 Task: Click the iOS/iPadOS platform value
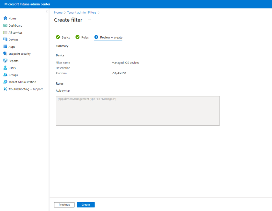(119, 73)
